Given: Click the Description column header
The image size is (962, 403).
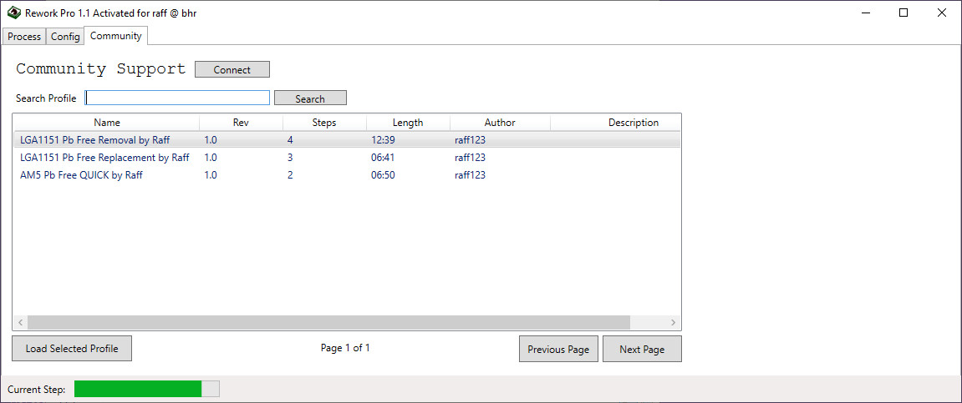Looking at the screenshot, I should pyautogui.click(x=633, y=123).
